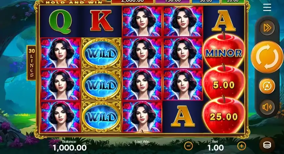The image size is (284, 154).
Task: Click the top WILD symbol
Action: tap(101, 53)
